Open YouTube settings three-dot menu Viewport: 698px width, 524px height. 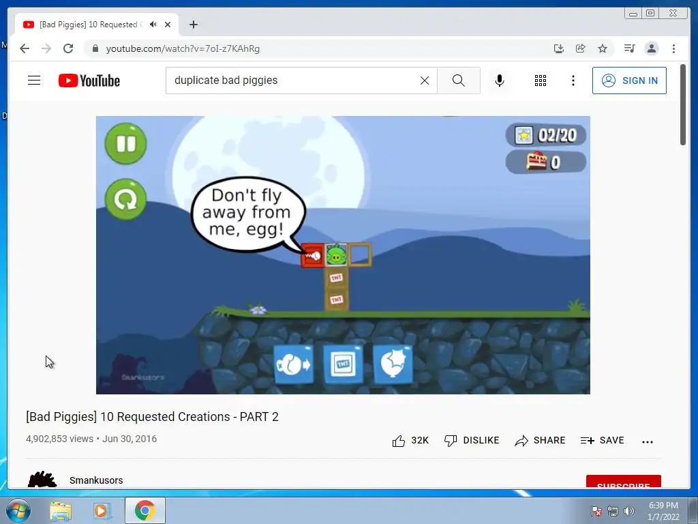point(573,81)
